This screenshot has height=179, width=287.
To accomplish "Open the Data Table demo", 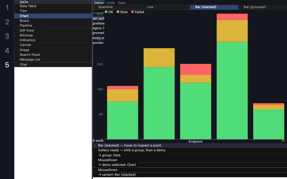I will pyautogui.click(x=53, y=6).
